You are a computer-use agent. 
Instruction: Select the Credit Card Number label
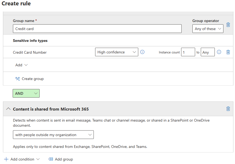30,52
